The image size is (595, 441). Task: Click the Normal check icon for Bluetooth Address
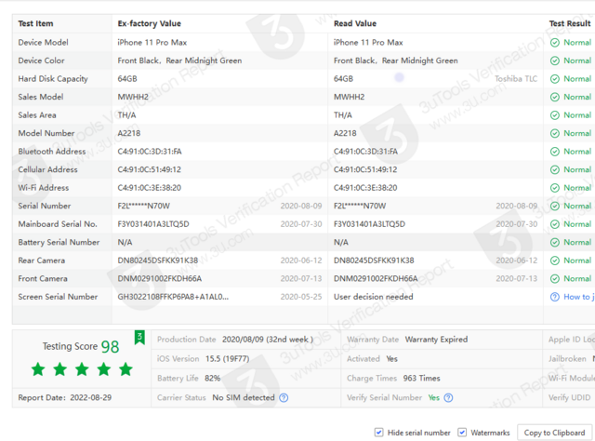555,152
